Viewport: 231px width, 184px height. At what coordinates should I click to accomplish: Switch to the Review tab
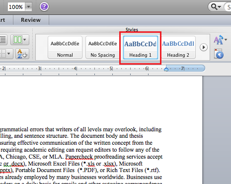coord(31,20)
